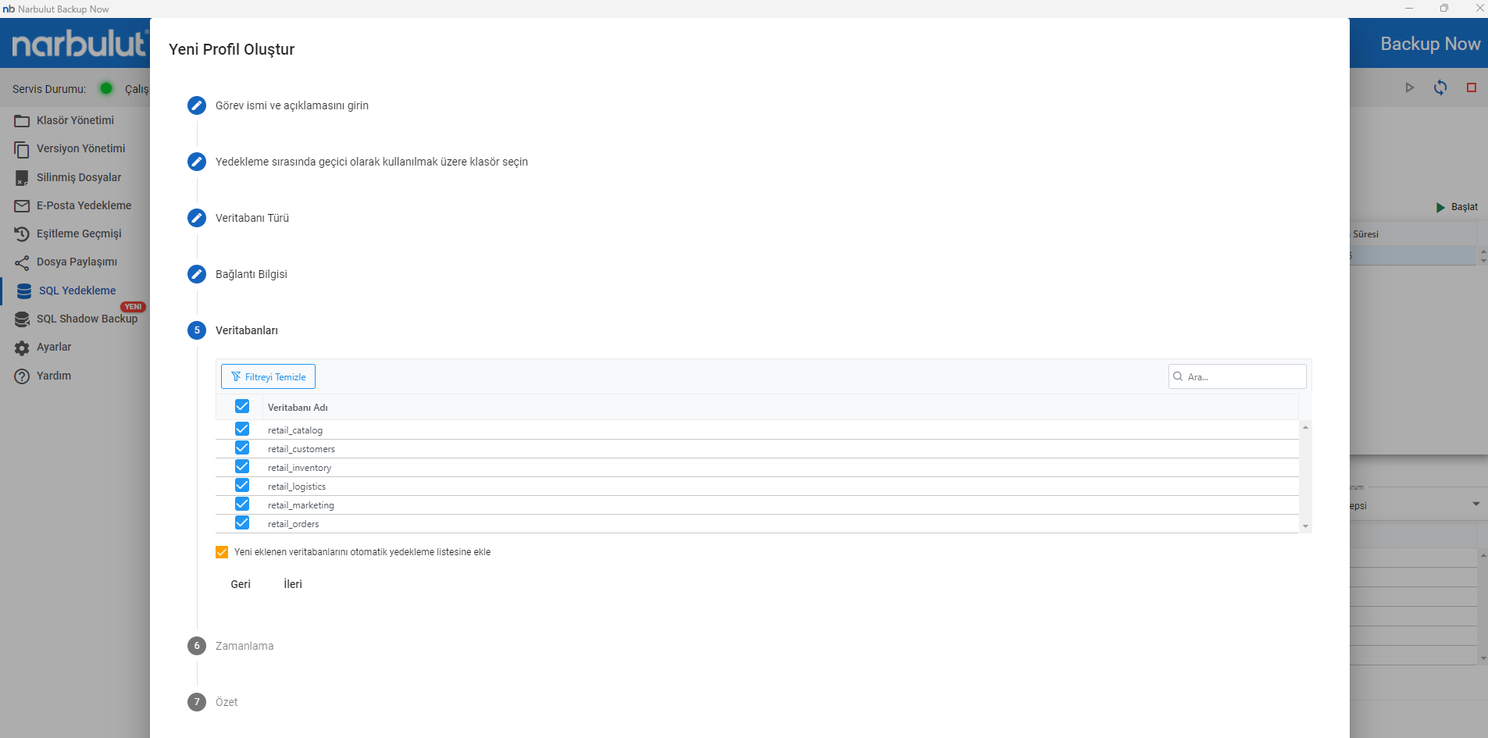Screen dimensions: 1488x738
Task: Click the İleri button
Action: tap(293, 584)
